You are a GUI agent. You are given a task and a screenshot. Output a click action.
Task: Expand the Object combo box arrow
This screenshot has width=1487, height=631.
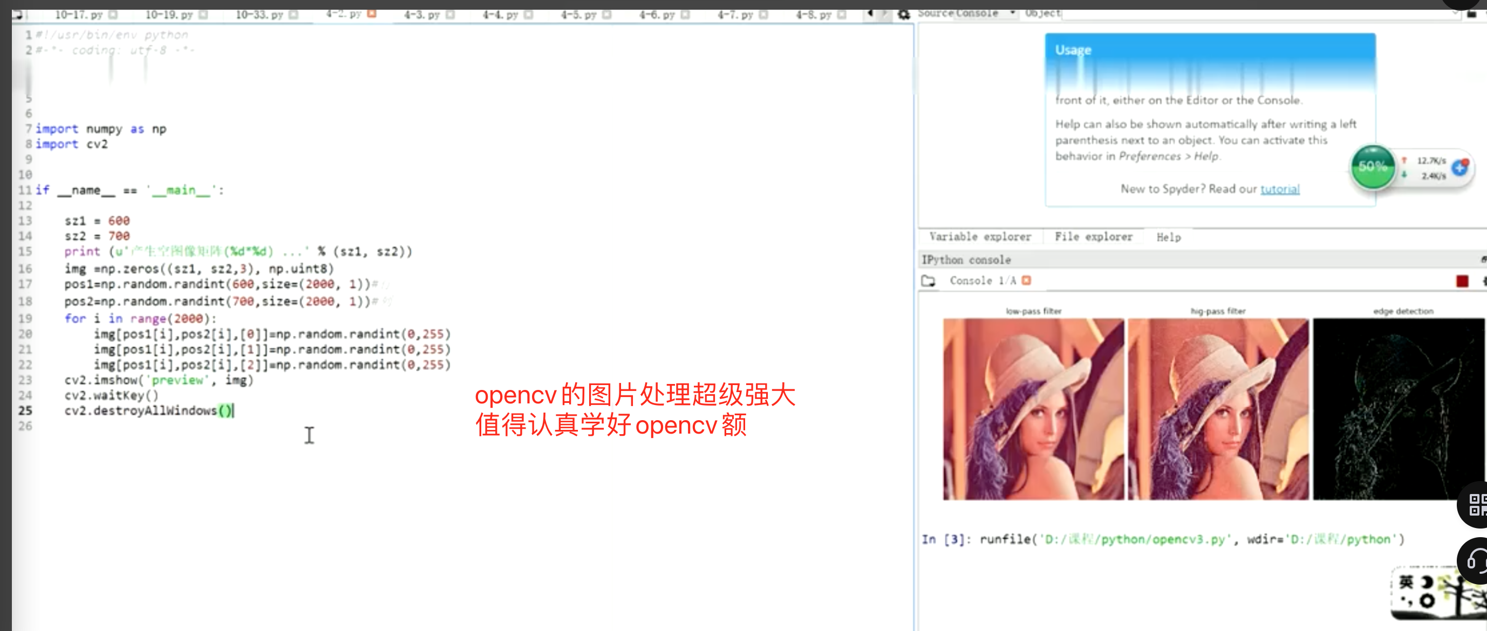(x=1454, y=13)
